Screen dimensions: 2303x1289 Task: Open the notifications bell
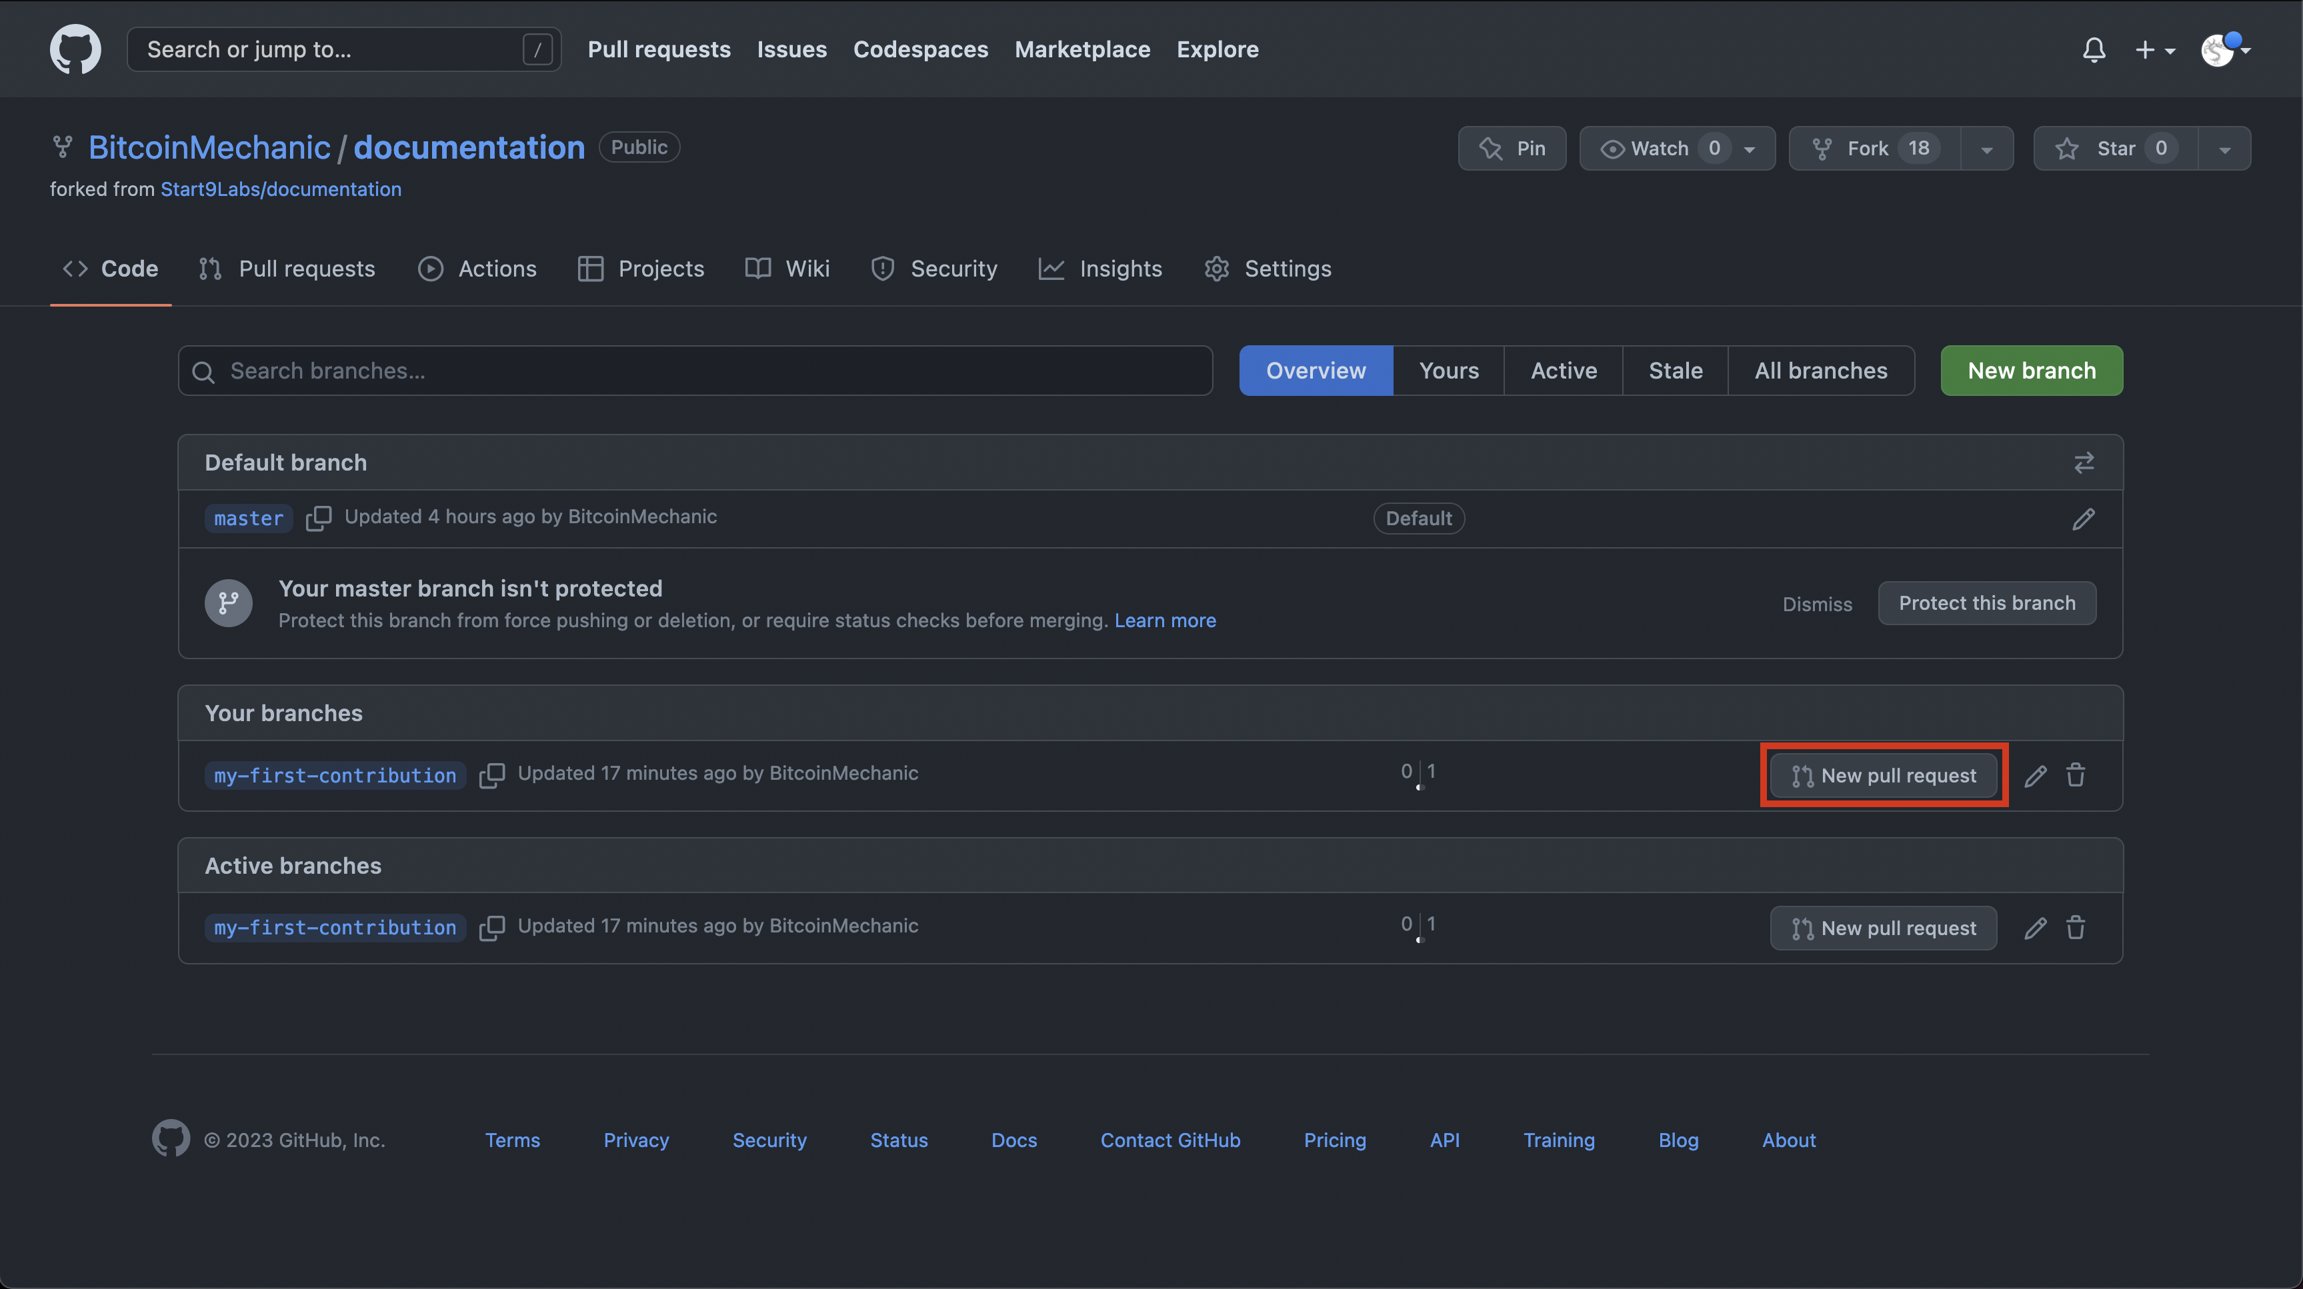[x=2094, y=50]
